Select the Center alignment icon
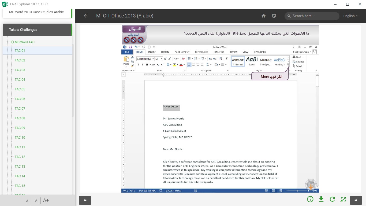This screenshot has width=366, height=206. 193,65
